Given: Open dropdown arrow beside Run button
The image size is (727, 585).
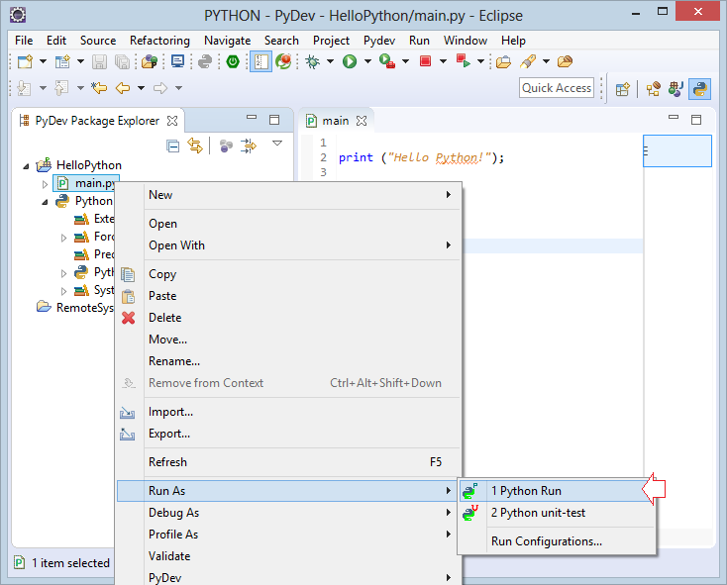Looking at the screenshot, I should click(367, 61).
